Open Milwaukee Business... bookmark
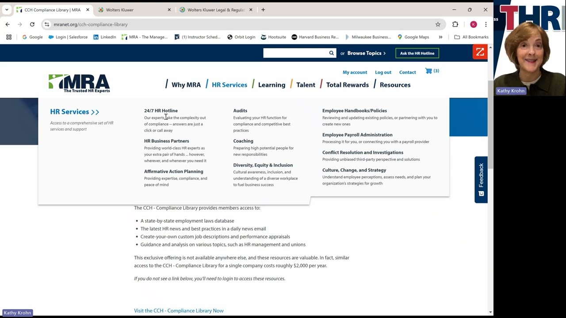 367,37
